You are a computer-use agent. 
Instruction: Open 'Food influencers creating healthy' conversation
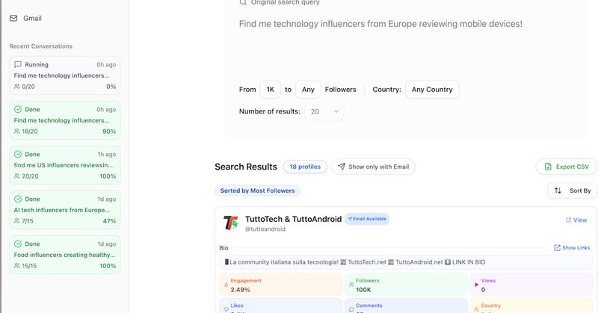[65, 255]
